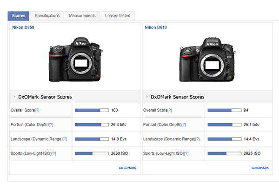
Task: Click the D610 Sports Low-Light ISO [?] icon
Action: [186, 153]
